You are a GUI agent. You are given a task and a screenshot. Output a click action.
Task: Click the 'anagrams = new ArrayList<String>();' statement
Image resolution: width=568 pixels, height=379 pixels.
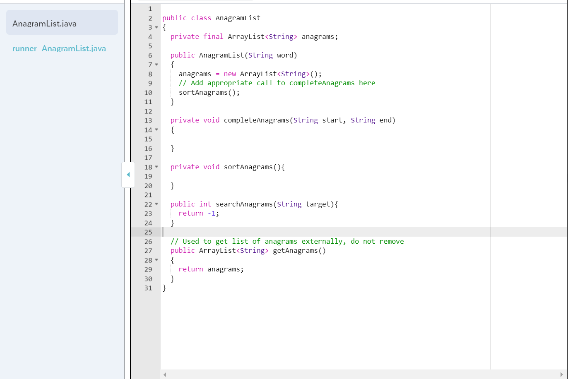(250, 74)
